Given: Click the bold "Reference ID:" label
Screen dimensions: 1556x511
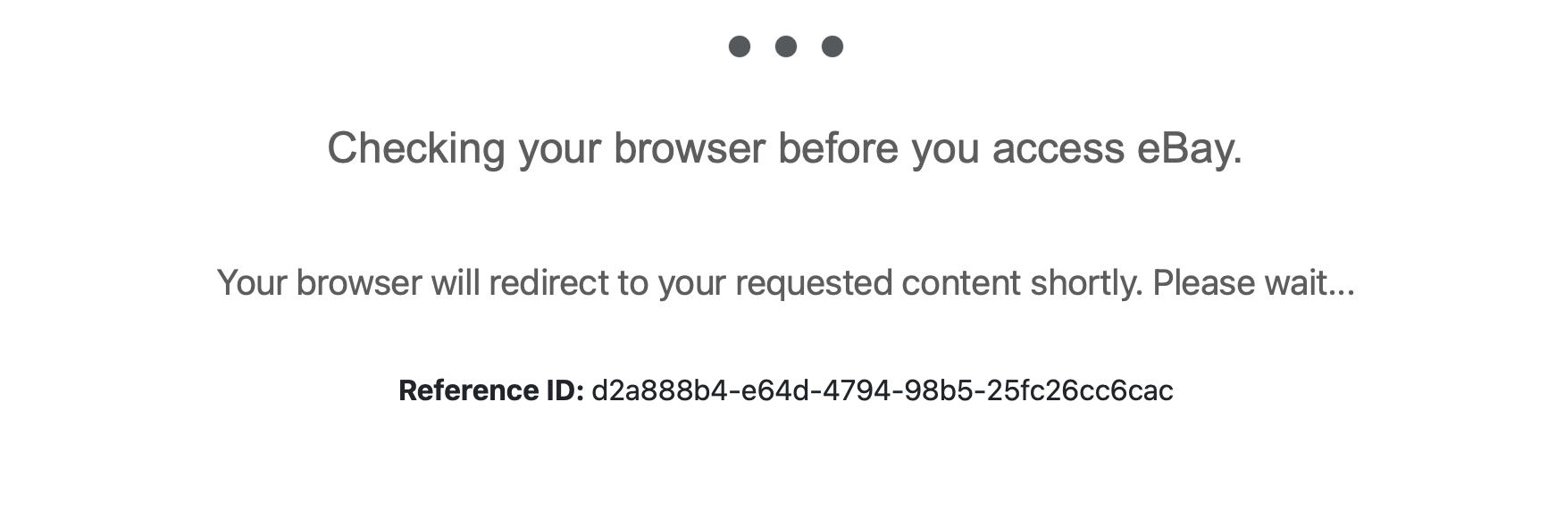Looking at the screenshot, I should coord(490,390).
